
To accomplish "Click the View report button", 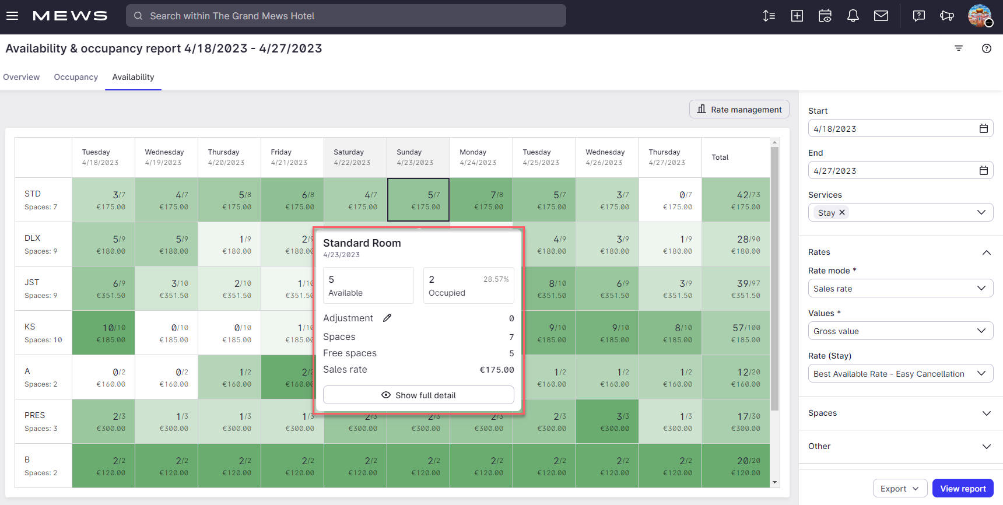I will (962, 489).
